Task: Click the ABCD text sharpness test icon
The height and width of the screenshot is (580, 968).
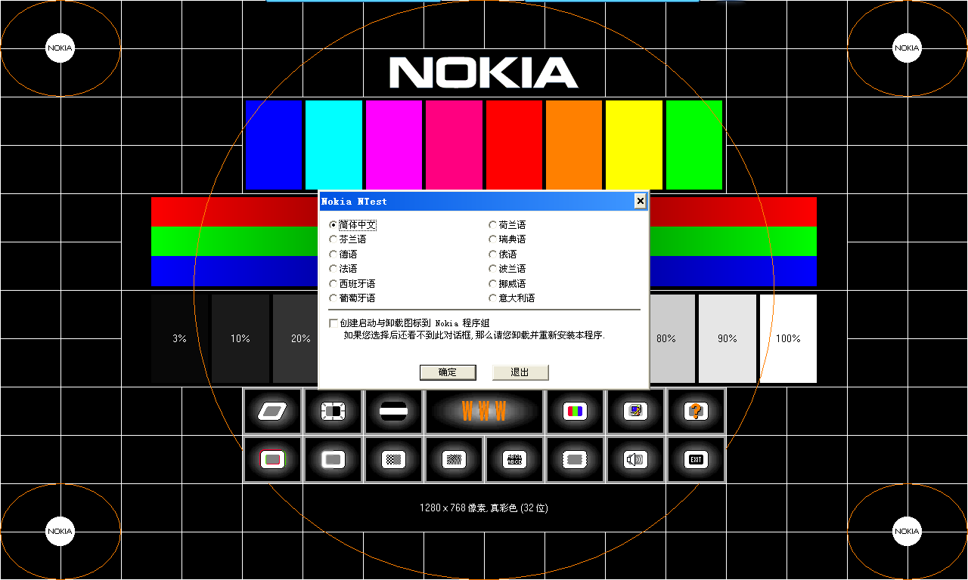Action: click(x=514, y=459)
